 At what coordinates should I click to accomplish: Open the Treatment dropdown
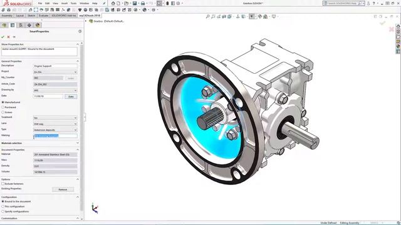tap(55, 118)
